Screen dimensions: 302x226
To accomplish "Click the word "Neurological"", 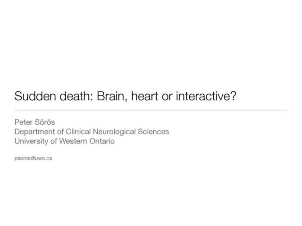I will click(x=114, y=132).
